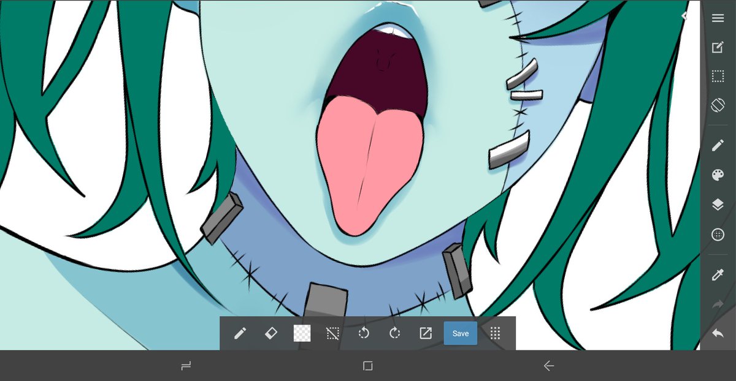The width and height of the screenshot is (736, 381).
Task: Rotate the canvas counterclockwise
Action: tap(363, 333)
